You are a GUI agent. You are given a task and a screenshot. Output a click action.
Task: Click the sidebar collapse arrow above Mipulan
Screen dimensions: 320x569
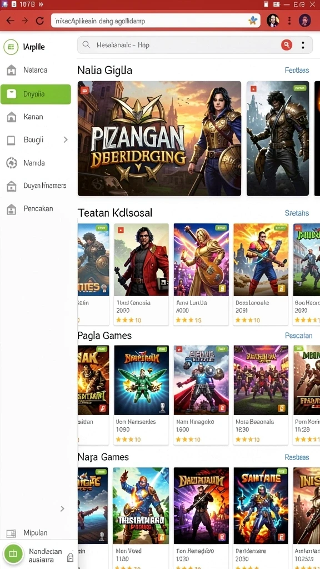click(62, 509)
